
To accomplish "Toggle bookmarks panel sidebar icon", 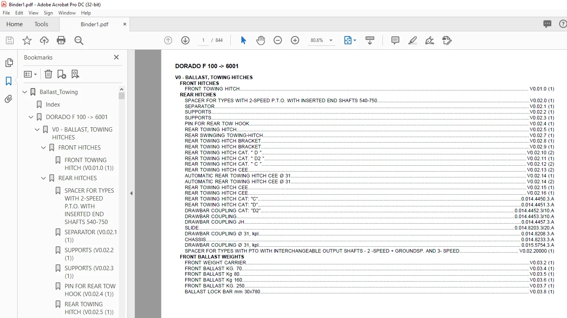I will (x=9, y=81).
